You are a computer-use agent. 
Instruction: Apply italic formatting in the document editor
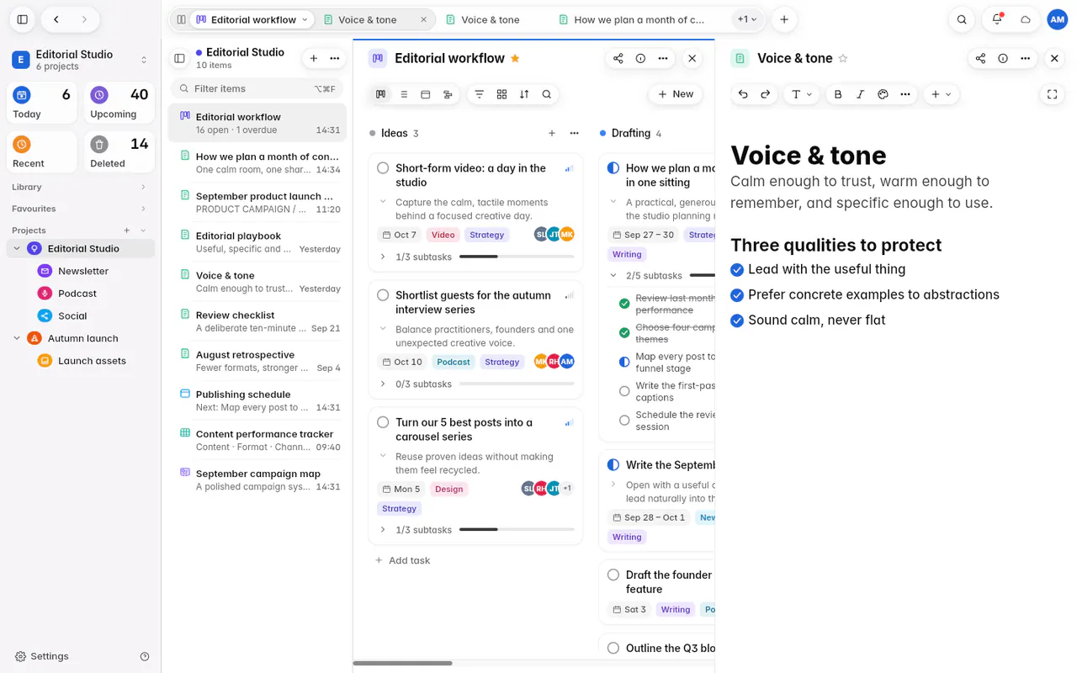[x=860, y=94]
